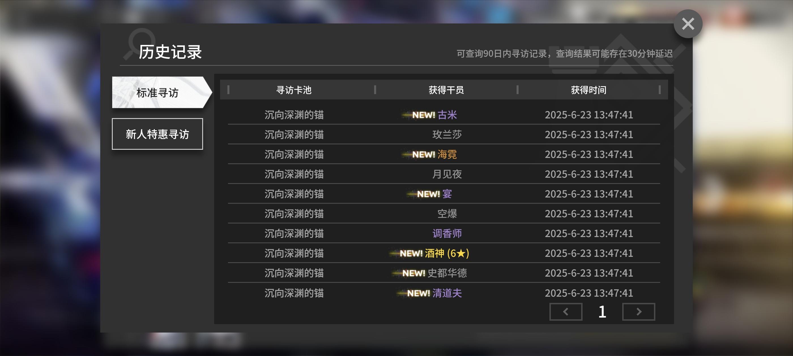Image resolution: width=793 pixels, height=356 pixels.
Task: Click the 历史记录 title text
Action: (170, 52)
